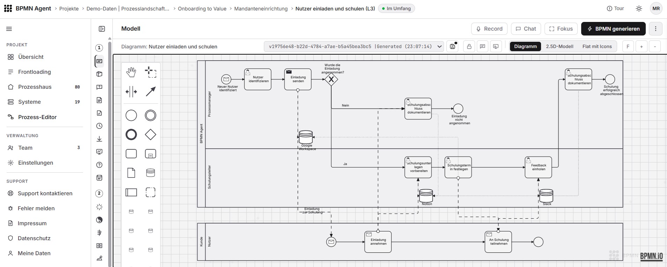
Task: Click the download icon in side strip
Action: (99, 139)
